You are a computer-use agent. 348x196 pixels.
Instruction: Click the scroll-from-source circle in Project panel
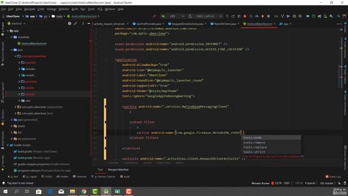(x=70, y=23)
